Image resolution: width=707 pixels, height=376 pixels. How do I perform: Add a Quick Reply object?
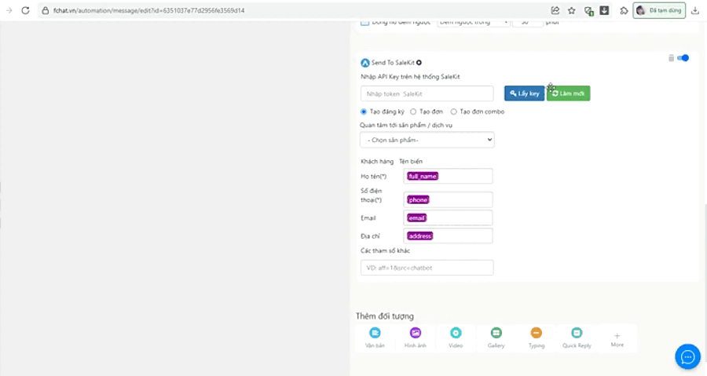(577, 338)
